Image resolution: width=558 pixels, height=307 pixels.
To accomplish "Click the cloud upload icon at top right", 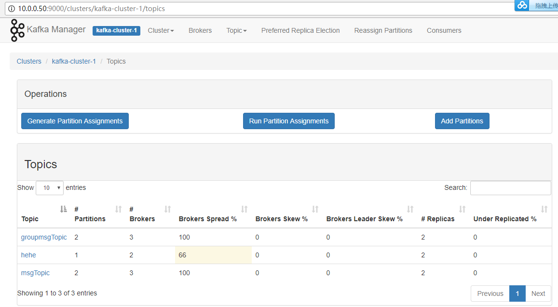I will 522,5.
